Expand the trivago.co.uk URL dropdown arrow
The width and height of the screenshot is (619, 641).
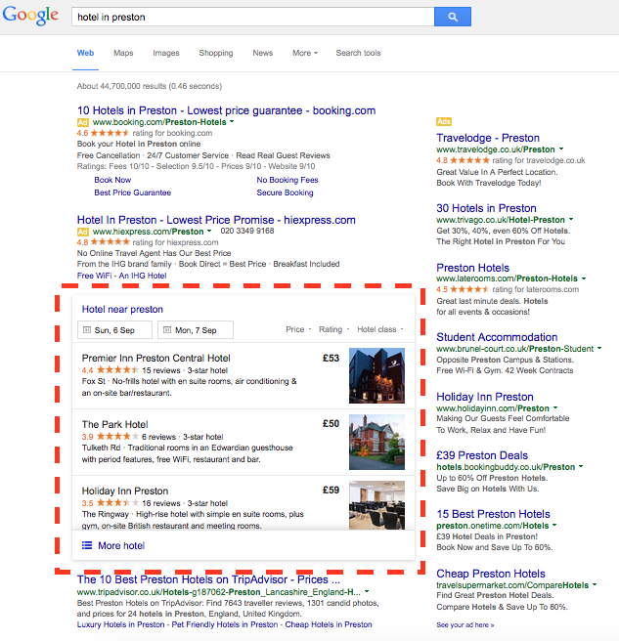point(571,219)
